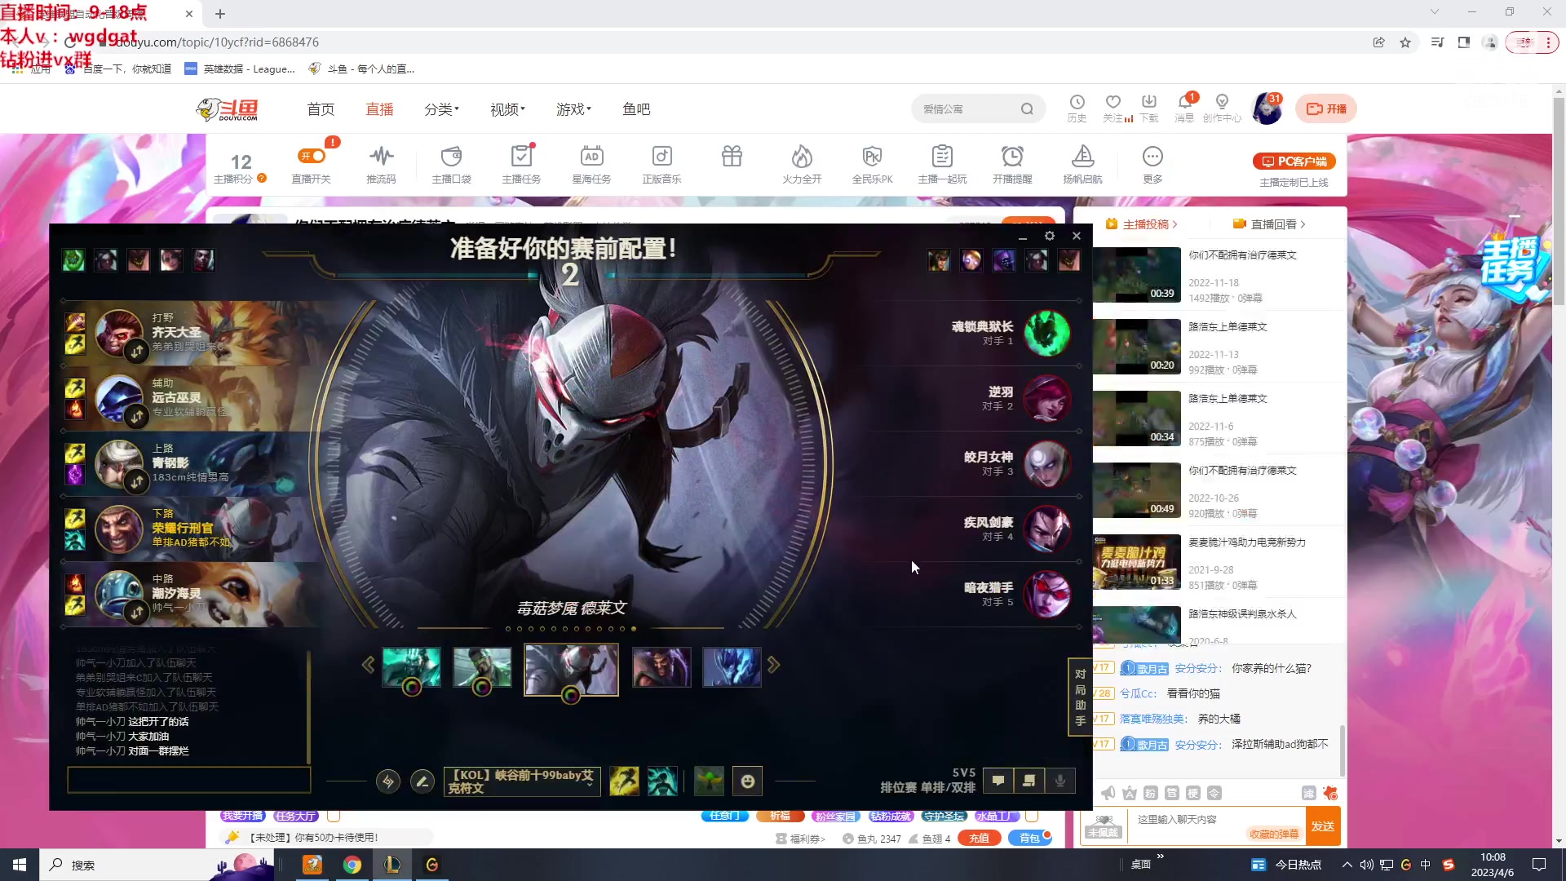Switch to the 直播 nav tab
Viewport: 1566px width, 881px height.
pos(379,109)
